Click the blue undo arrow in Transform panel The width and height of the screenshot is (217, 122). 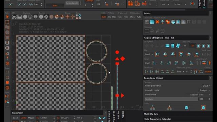pos(100,118)
